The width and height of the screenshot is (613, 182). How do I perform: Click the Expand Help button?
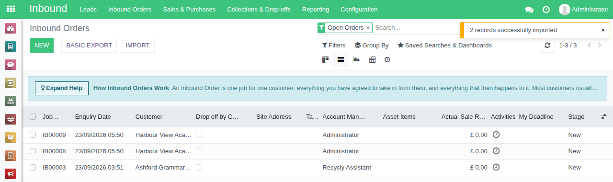point(62,88)
